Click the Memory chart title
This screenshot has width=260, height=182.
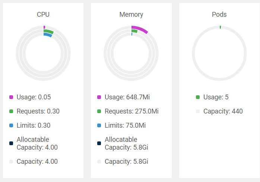point(131,15)
